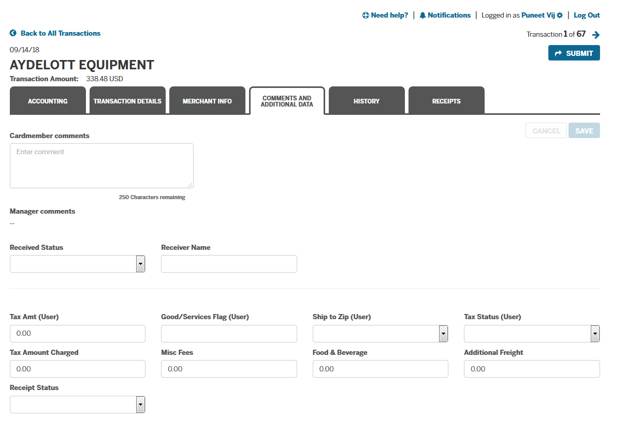Image resolution: width=627 pixels, height=433 pixels.
Task: Click the 09/14/18 transaction date
Action: click(24, 50)
